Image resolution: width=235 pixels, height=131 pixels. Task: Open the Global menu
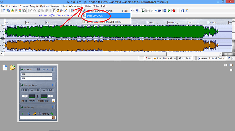[x=96, y=6]
